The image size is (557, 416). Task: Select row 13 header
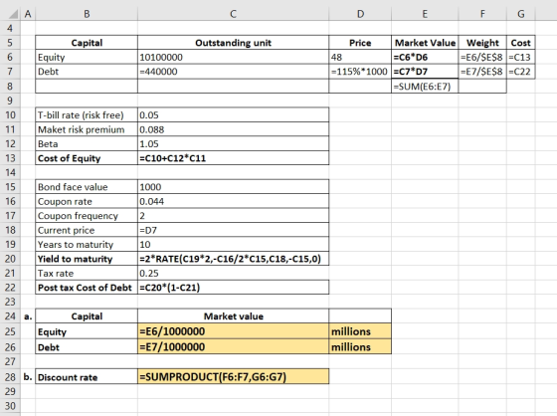10,158
